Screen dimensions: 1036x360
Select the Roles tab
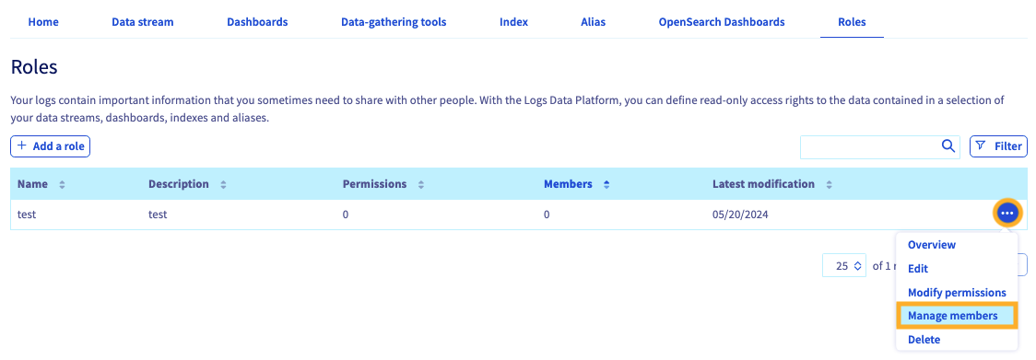click(852, 22)
